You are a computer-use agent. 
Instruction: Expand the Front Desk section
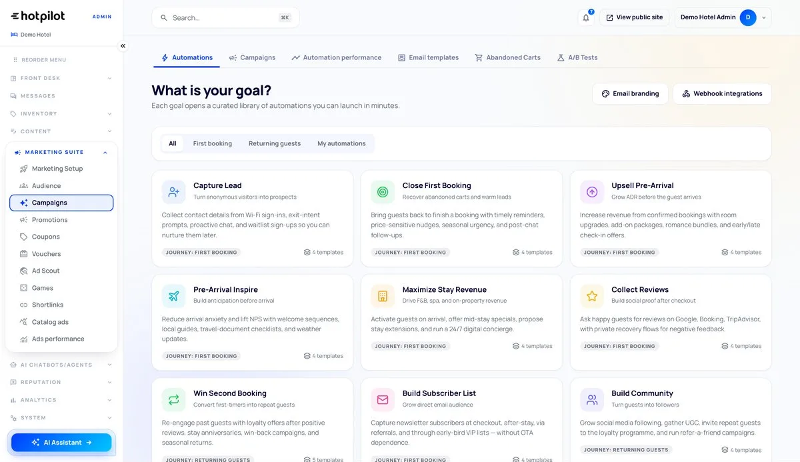tap(61, 78)
